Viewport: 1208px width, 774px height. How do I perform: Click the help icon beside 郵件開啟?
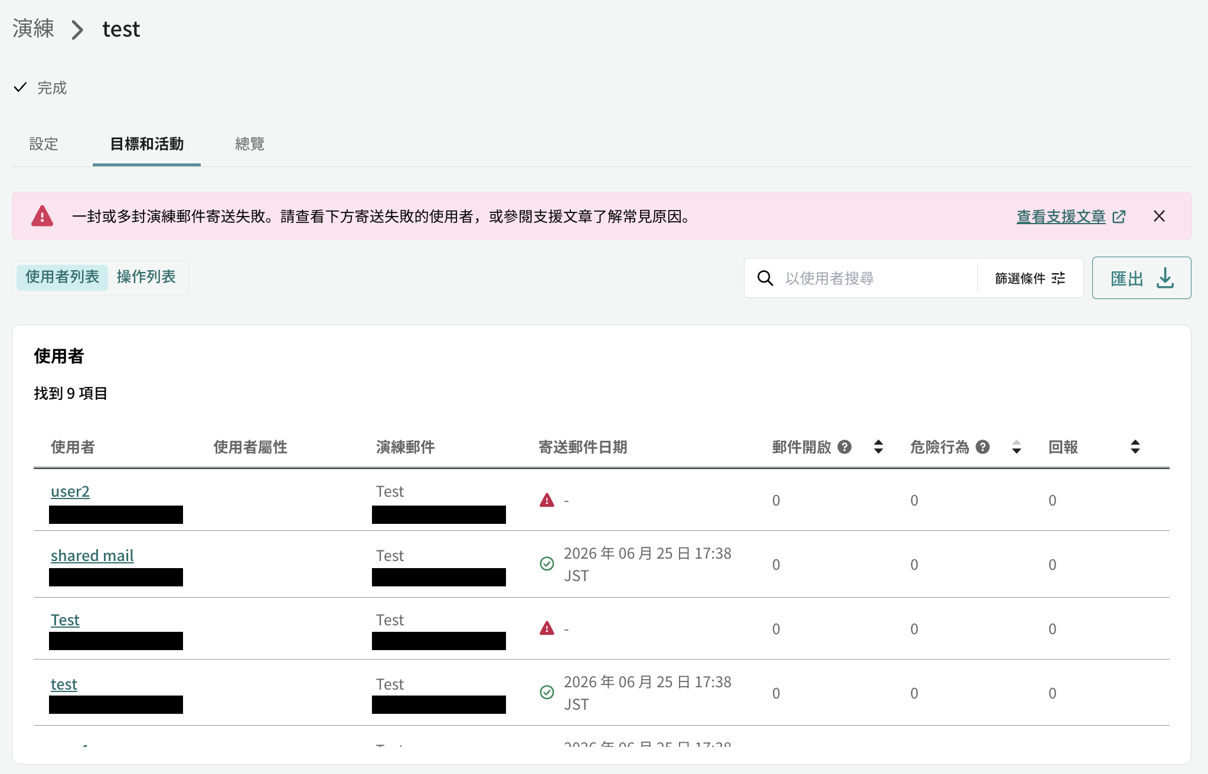tap(844, 447)
